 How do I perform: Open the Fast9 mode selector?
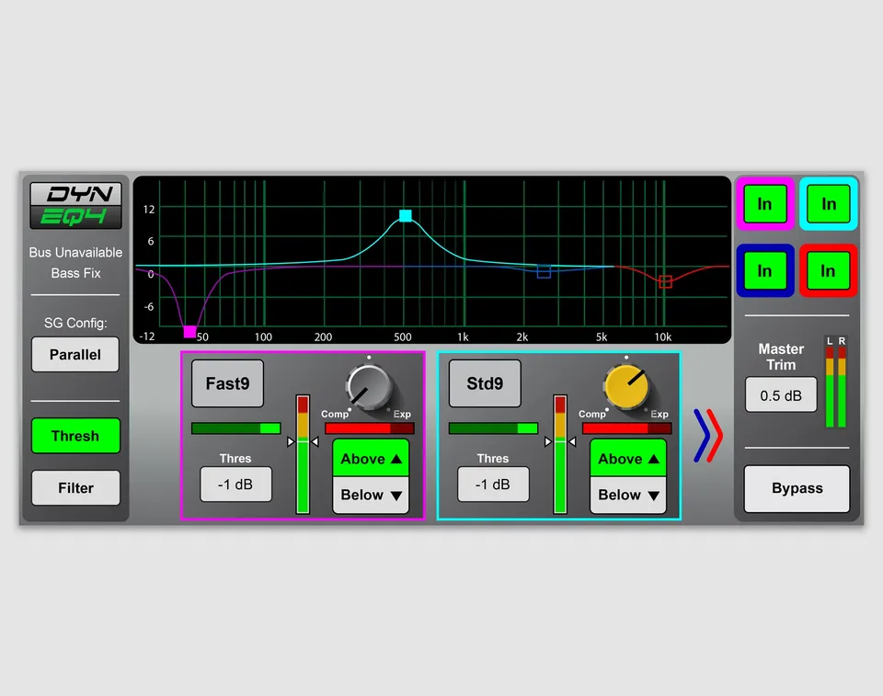[227, 383]
